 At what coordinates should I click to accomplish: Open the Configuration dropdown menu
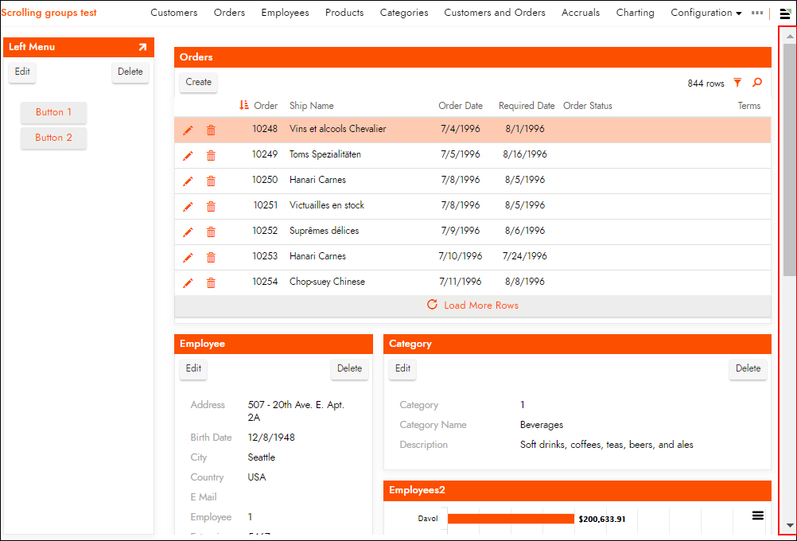706,13
